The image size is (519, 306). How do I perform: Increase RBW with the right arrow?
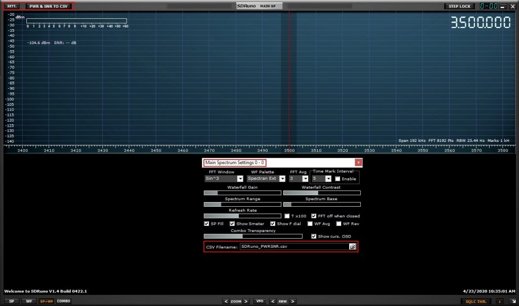292,301
